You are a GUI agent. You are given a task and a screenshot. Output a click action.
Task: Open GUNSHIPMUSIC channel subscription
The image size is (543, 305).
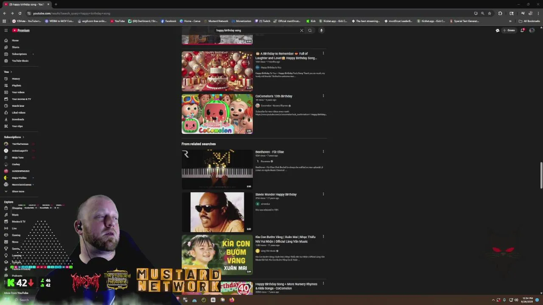20,171
